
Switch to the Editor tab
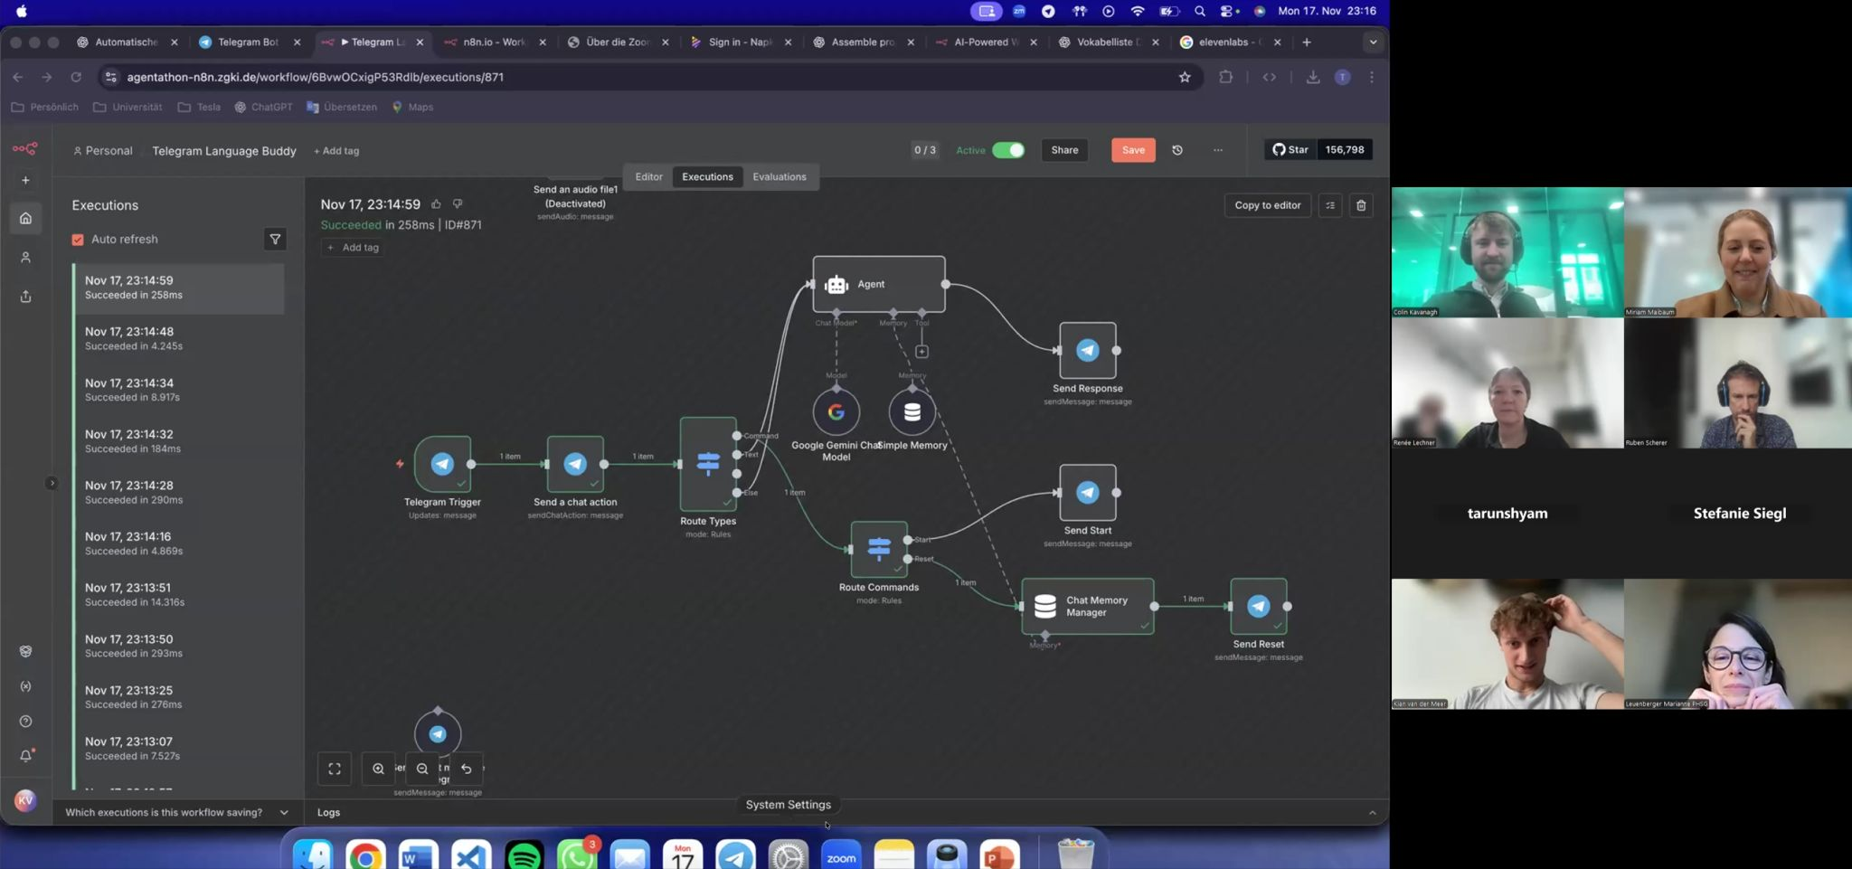coord(648,176)
